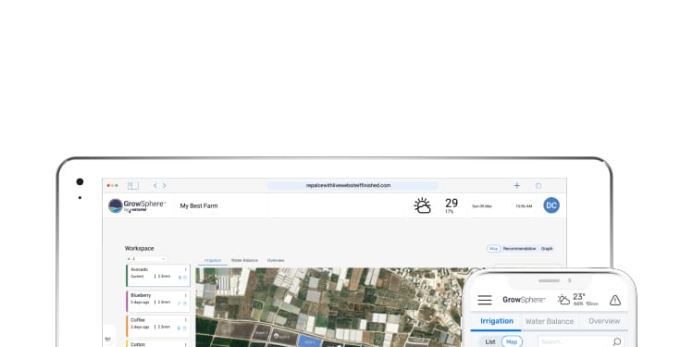Click the partly cloudy weather icon on tablet

[422, 206]
